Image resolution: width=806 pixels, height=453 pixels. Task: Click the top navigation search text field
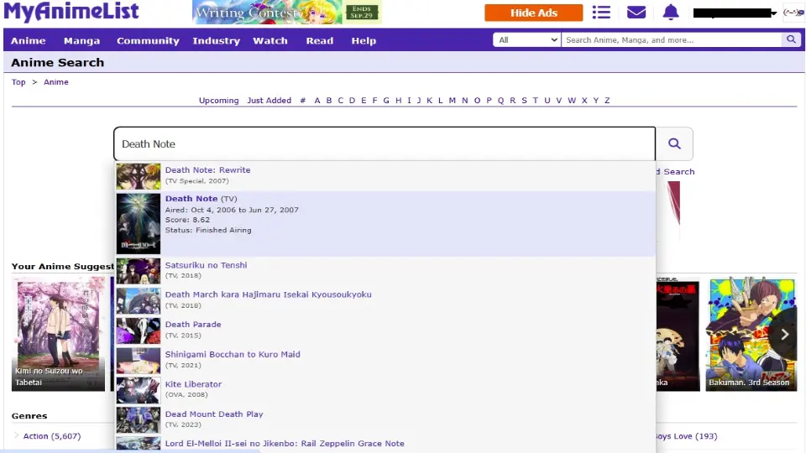(672, 39)
